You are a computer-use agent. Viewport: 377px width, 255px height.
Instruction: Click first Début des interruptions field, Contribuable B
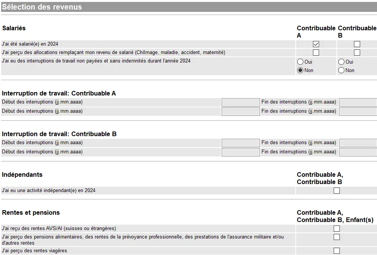click(x=240, y=143)
